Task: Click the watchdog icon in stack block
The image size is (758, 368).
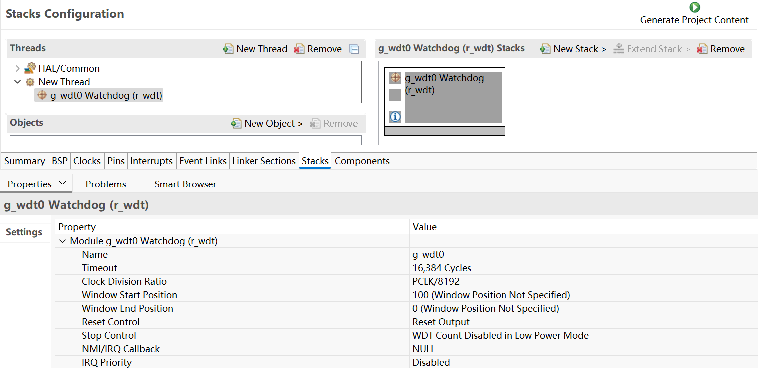Action: 395,78
